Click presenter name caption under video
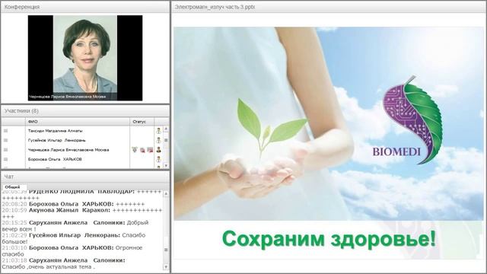Screen dimensions: 487x274 tap(68, 97)
